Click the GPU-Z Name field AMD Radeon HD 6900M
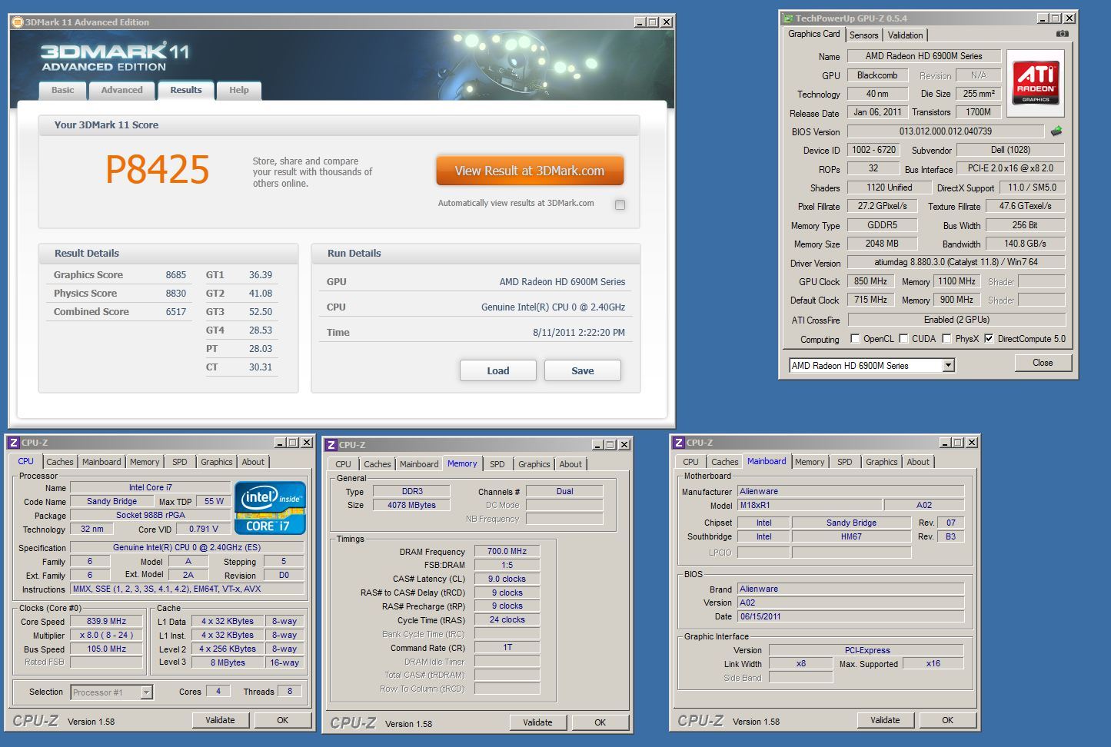1111x747 pixels. pyautogui.click(x=924, y=56)
